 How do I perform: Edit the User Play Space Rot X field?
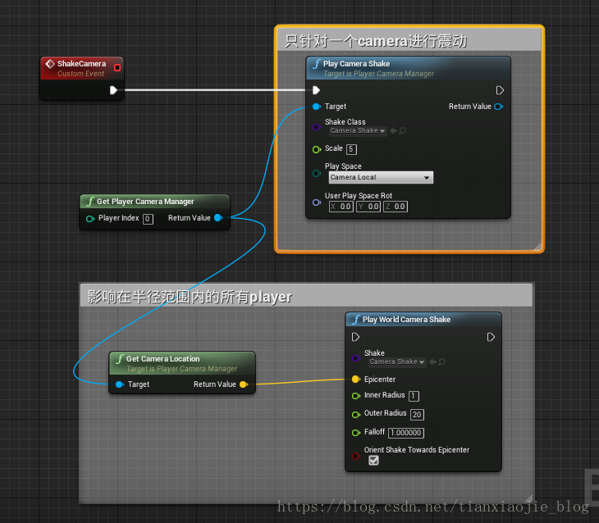341,207
